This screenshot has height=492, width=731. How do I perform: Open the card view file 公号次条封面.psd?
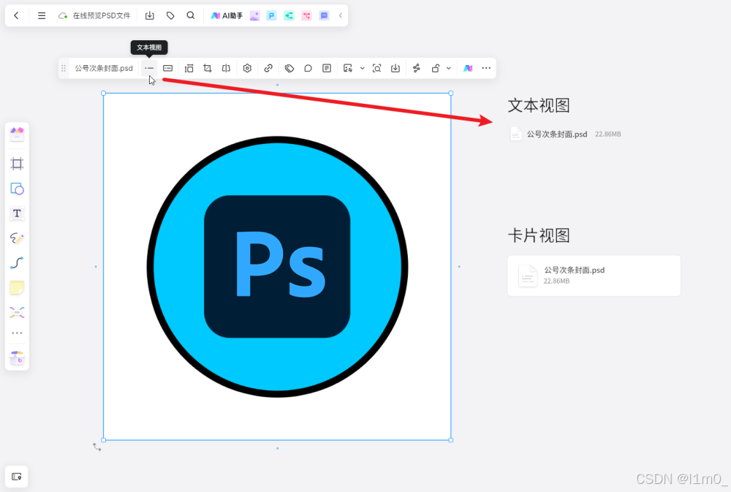point(594,276)
